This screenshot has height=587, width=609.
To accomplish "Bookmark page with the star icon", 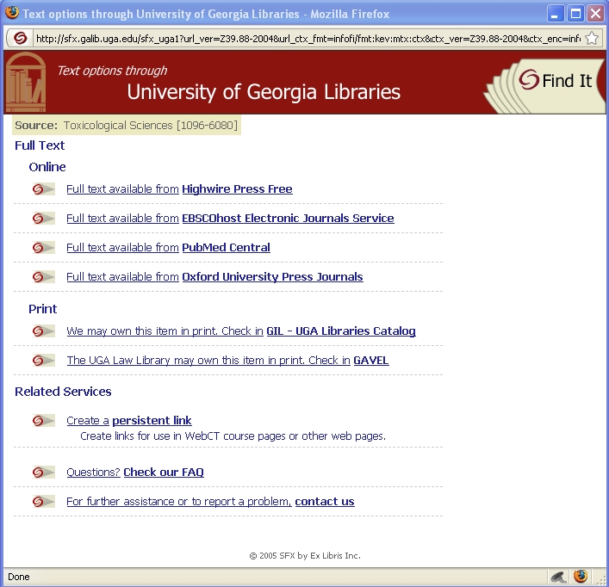I will (x=592, y=38).
